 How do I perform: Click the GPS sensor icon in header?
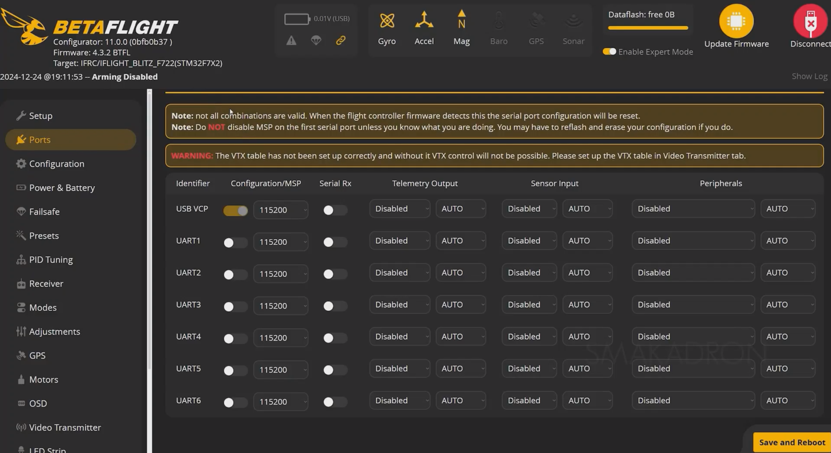536,21
